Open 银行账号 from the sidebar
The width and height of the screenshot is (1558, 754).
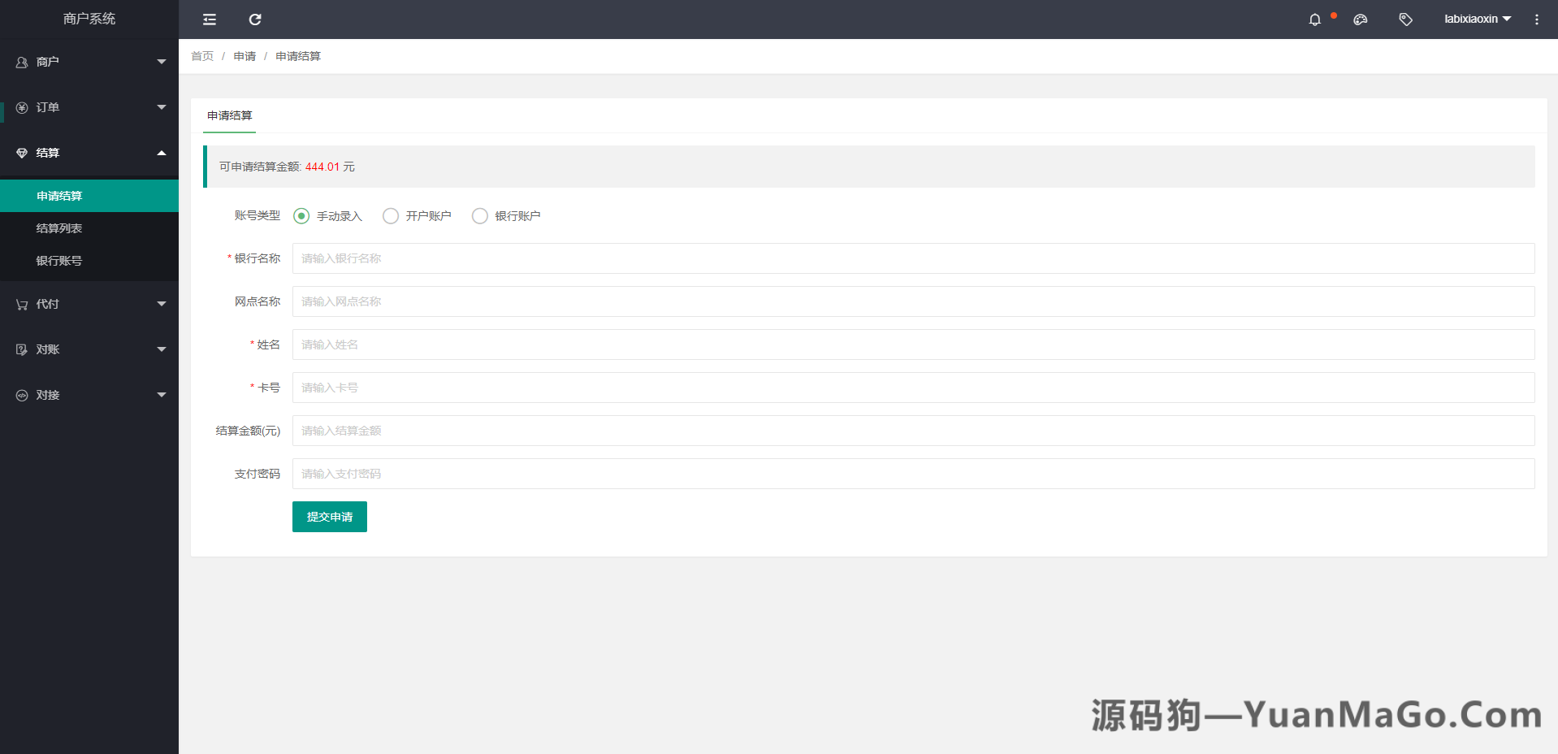pos(58,261)
